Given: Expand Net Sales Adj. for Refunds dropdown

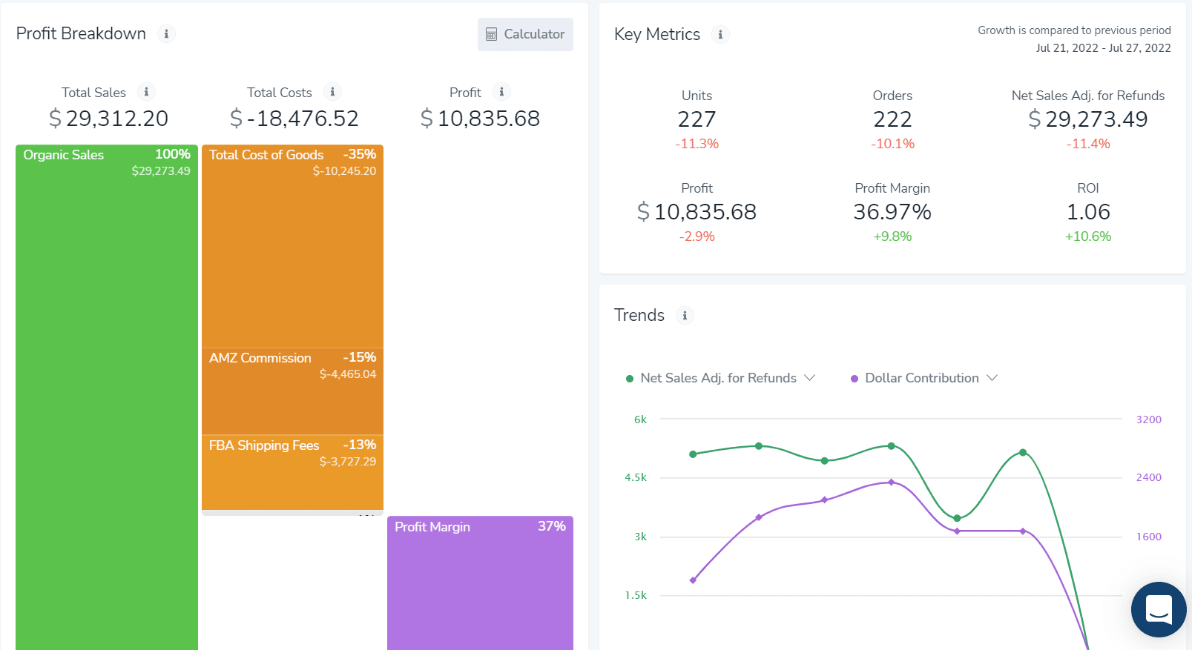Looking at the screenshot, I should pyautogui.click(x=810, y=378).
